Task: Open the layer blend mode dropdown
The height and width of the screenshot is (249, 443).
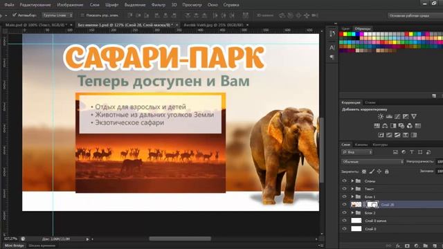Action: [x=372, y=162]
